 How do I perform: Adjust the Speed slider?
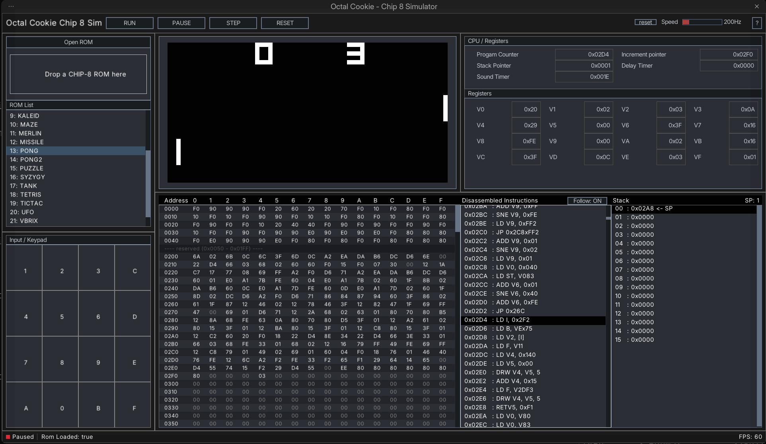(x=702, y=22)
